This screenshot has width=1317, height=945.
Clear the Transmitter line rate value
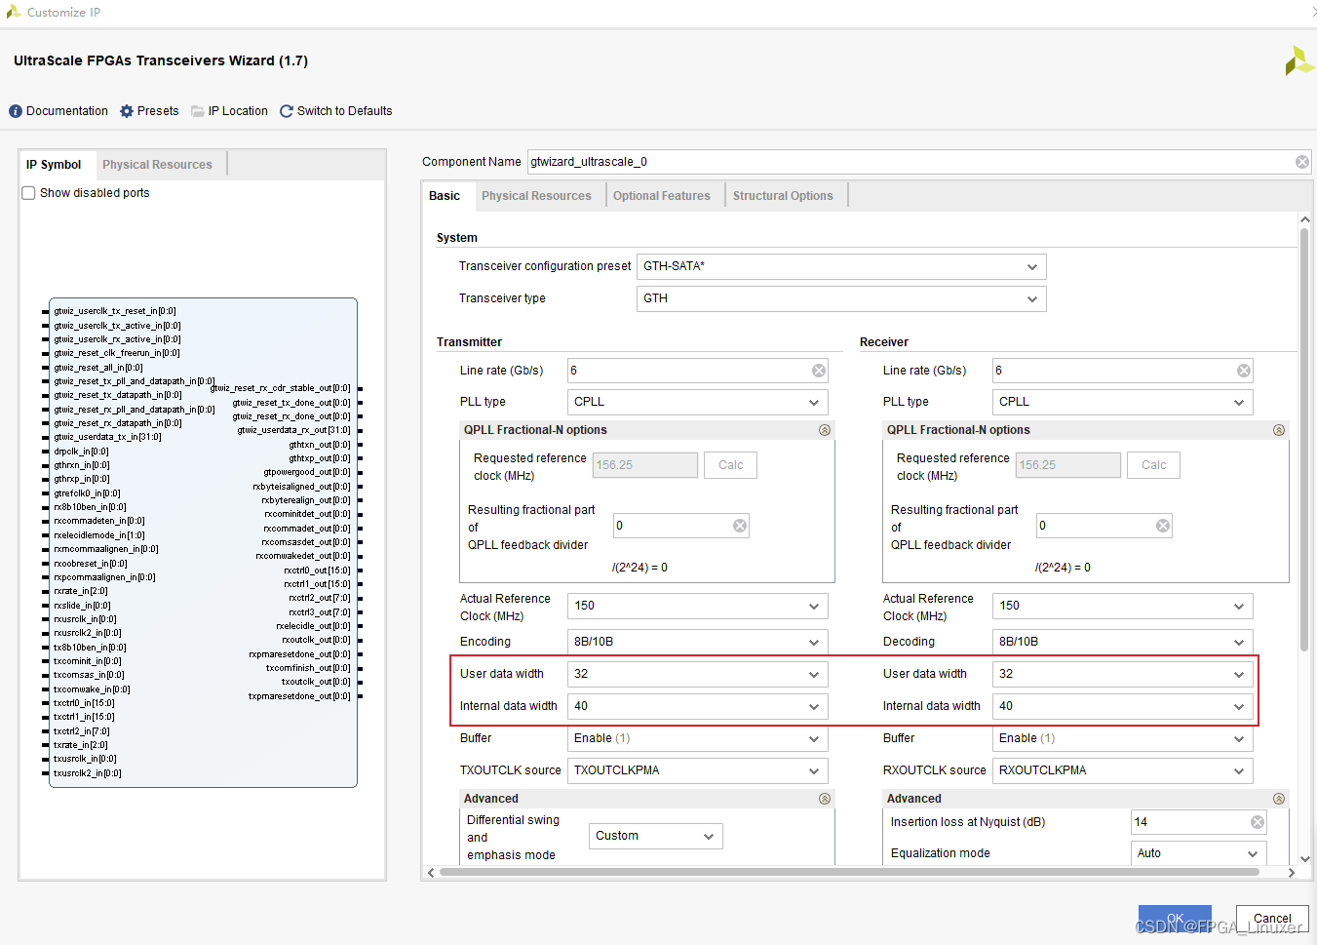(819, 371)
